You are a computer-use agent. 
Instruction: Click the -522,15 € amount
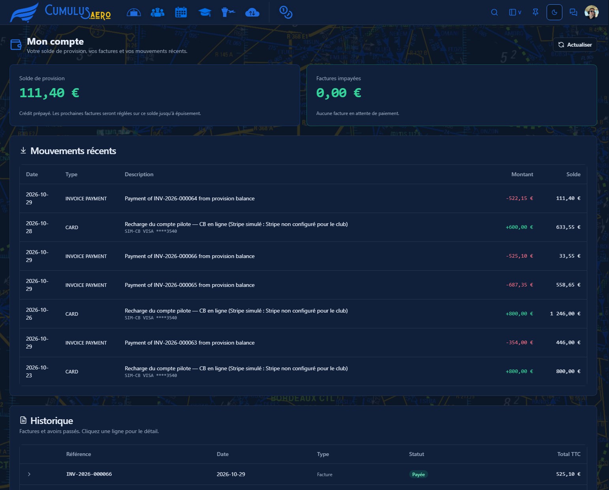coord(519,198)
